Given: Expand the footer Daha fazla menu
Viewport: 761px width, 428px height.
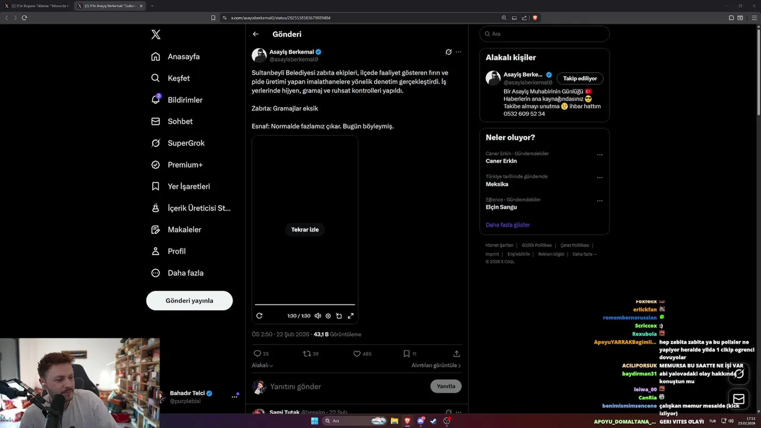Looking at the screenshot, I should [584, 254].
